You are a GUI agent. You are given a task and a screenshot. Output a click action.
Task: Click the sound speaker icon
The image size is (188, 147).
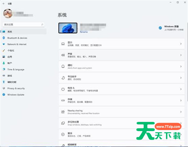pos(63,55)
